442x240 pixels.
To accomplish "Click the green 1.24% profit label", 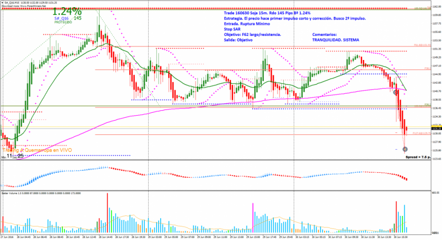I will (x=67, y=11).
